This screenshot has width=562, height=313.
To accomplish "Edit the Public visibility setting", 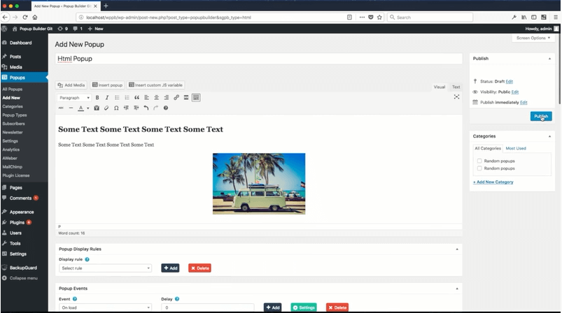I will [515, 92].
